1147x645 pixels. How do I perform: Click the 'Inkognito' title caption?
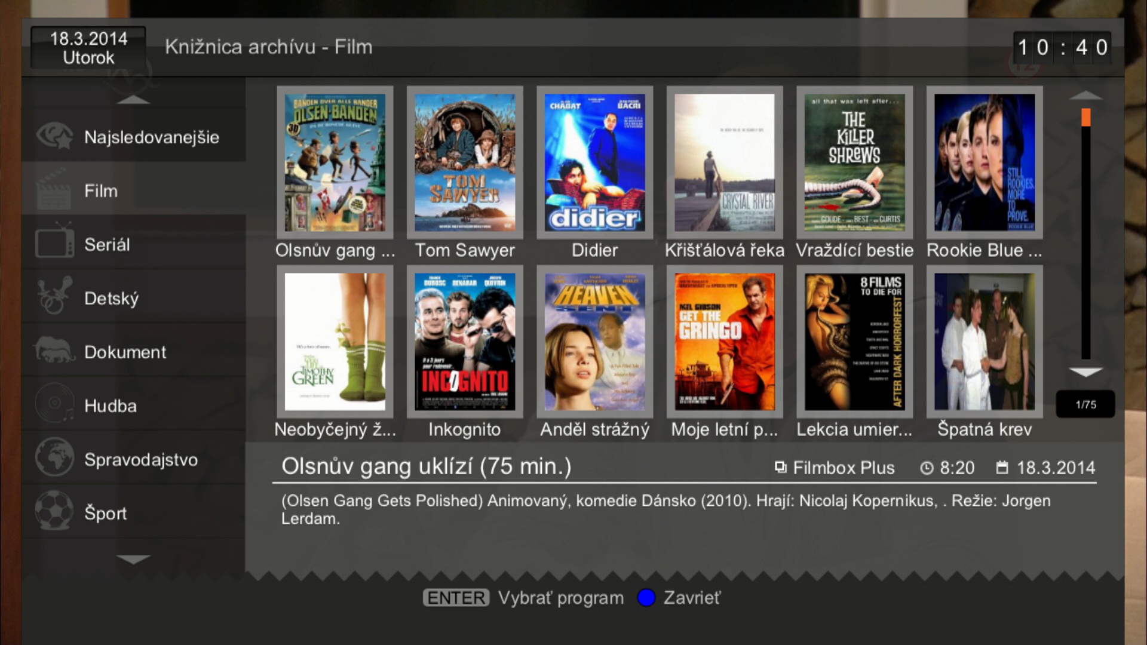coord(465,429)
